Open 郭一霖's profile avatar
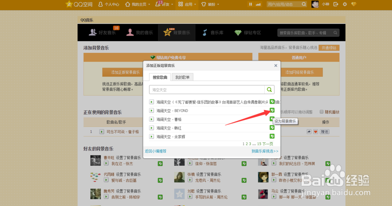Image resolution: width=392 pixels, height=206 pixels. coord(263,177)
